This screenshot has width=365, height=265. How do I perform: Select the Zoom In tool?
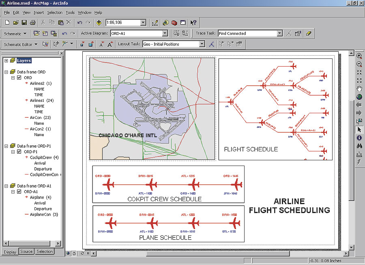point(359,56)
